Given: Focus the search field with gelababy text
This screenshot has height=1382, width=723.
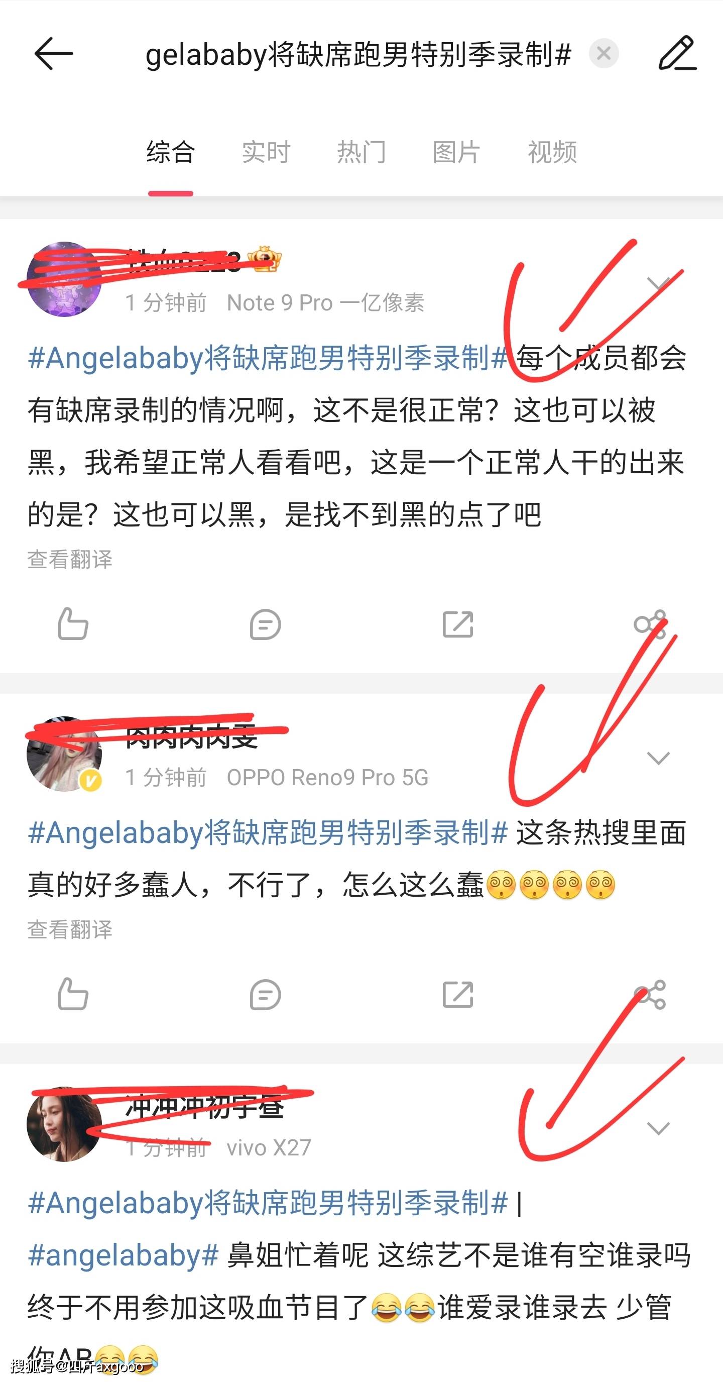Looking at the screenshot, I should (358, 54).
